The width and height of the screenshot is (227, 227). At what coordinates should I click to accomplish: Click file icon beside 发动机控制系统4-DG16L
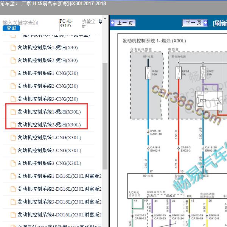13,215
